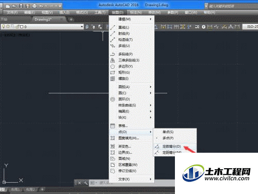Expand 块(K) block submenu
This screenshot has height=194, width=258.
tap(132, 118)
